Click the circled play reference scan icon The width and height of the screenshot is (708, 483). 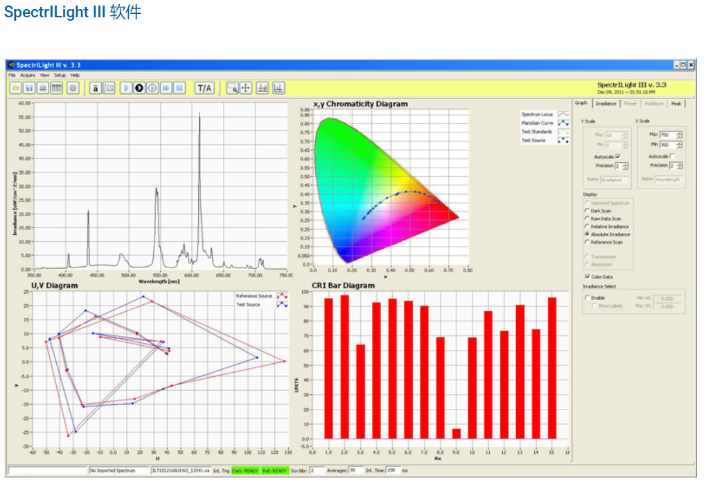[x=152, y=88]
